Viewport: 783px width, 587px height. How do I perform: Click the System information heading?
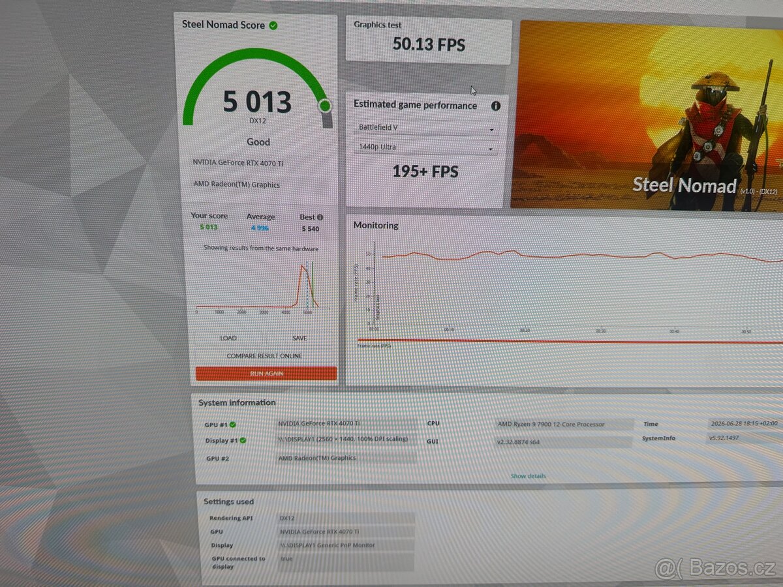click(237, 402)
